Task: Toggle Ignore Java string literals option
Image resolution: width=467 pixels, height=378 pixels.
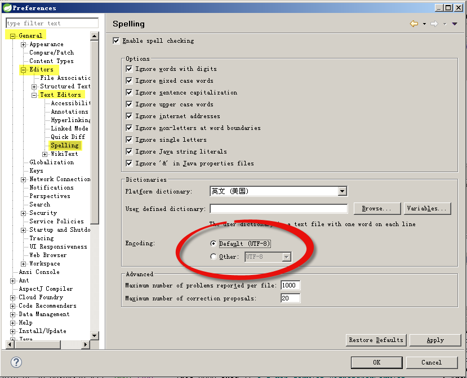Action: [x=130, y=152]
